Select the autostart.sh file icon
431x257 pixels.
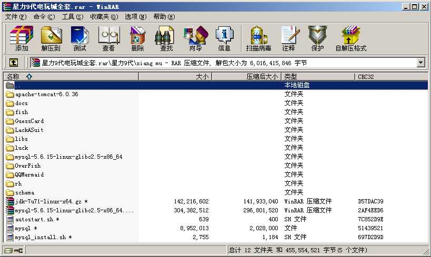point(10,219)
